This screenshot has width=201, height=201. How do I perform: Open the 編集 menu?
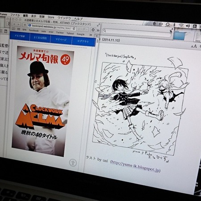pyautogui.click(x=25, y=16)
